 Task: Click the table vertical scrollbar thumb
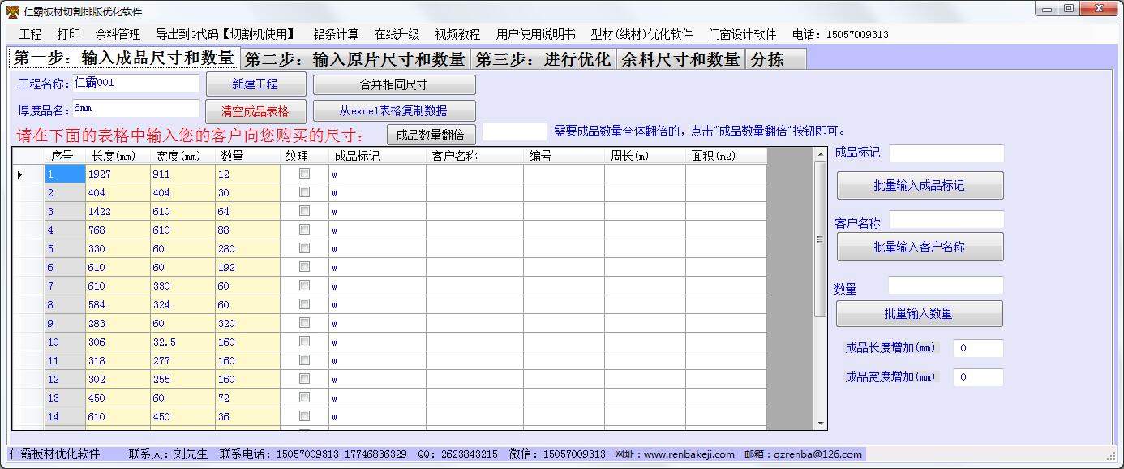tap(821, 239)
